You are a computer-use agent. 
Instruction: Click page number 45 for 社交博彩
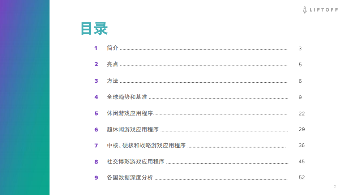(301, 162)
